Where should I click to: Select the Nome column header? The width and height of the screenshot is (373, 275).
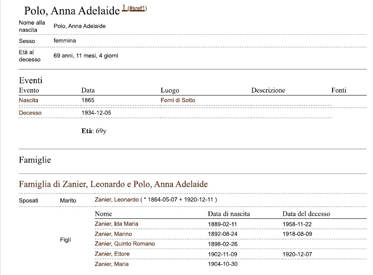104,214
